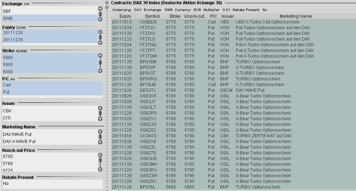Select knock-out price 5760
This screenshot has width=356, height=191.
50,163
